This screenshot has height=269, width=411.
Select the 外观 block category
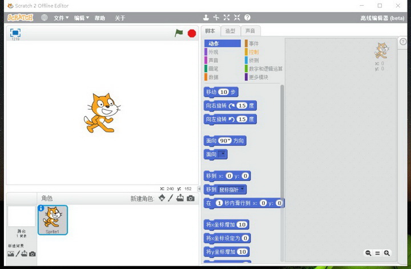coord(213,52)
